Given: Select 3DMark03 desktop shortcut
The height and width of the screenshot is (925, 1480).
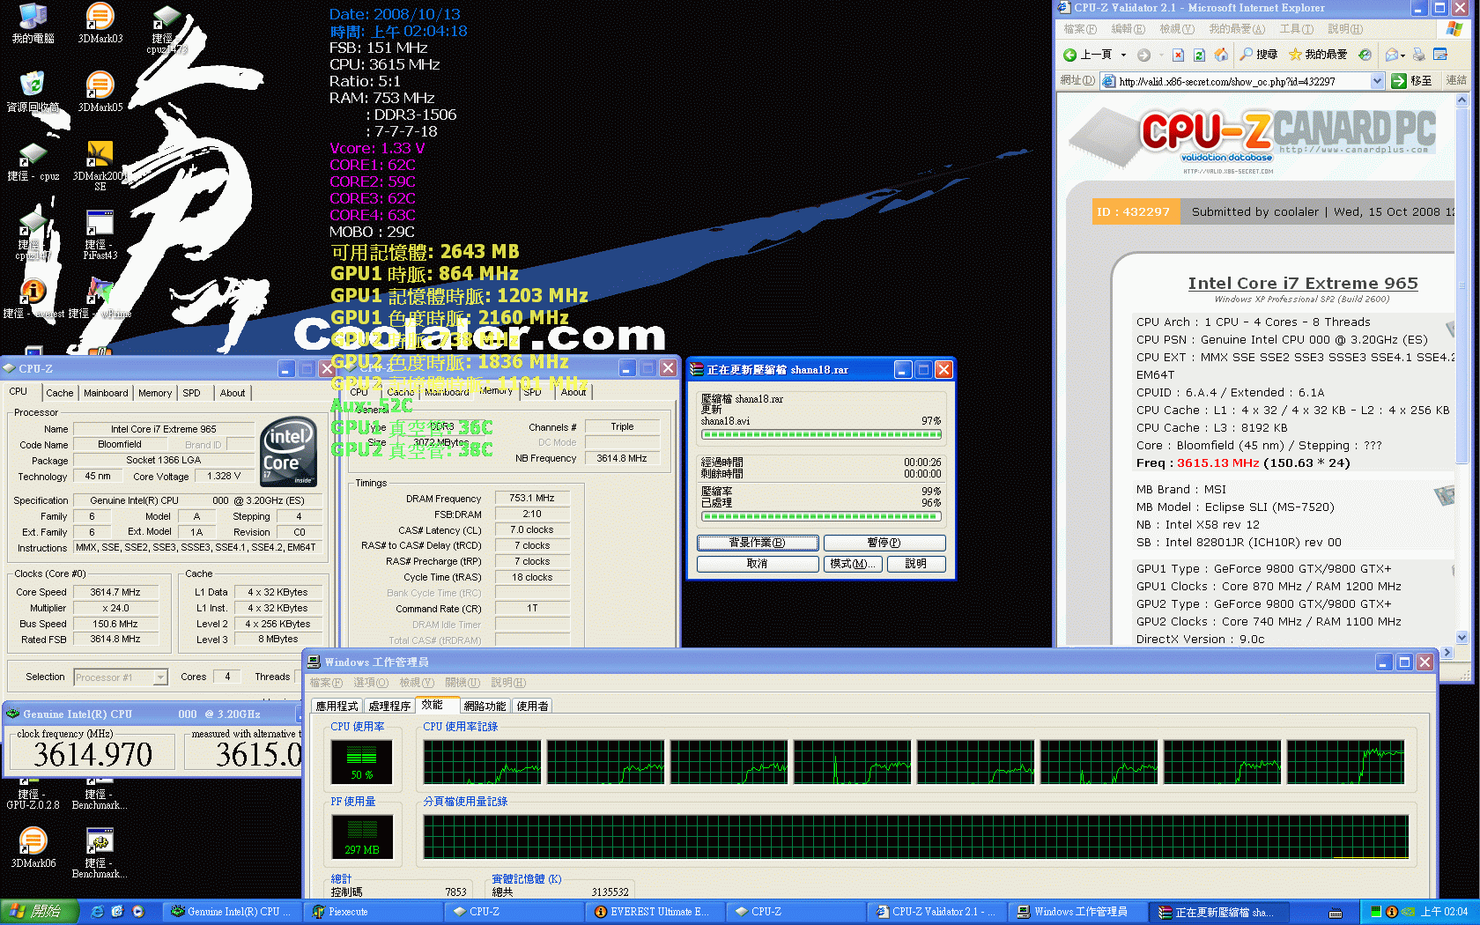Looking at the screenshot, I should coord(100,24).
